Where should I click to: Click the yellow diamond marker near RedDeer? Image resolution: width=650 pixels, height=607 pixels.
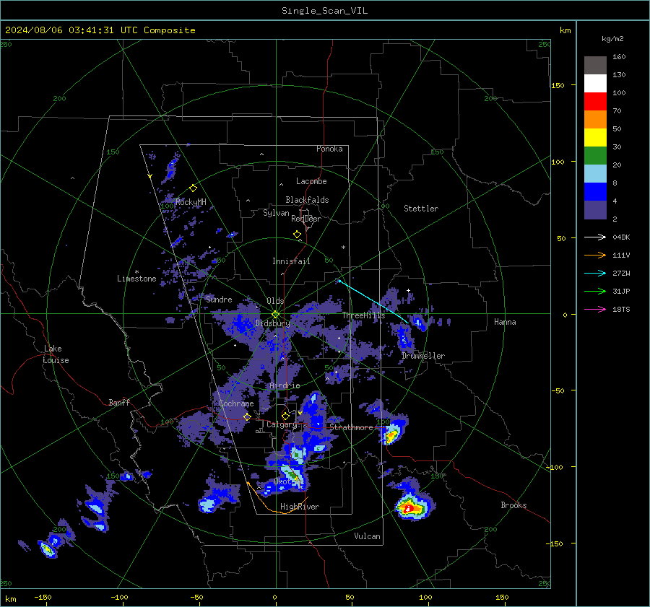(x=297, y=235)
